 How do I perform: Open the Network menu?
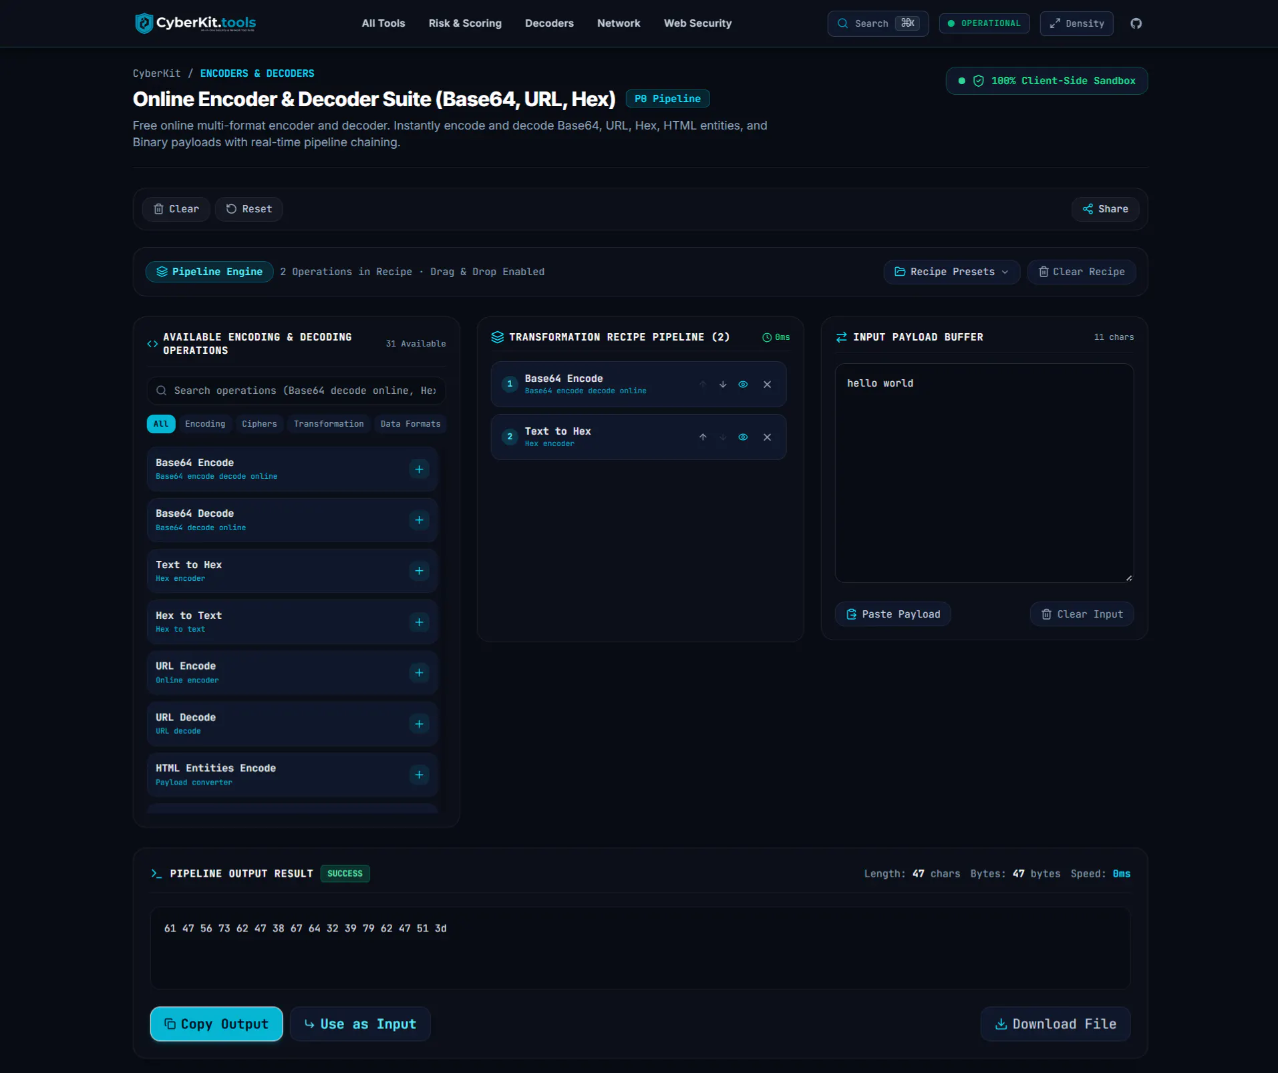point(619,23)
